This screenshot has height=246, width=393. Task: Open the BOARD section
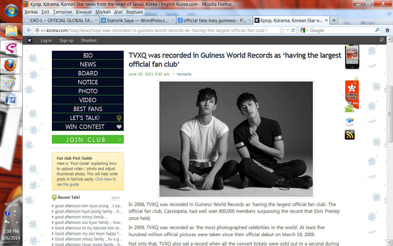(x=88, y=73)
